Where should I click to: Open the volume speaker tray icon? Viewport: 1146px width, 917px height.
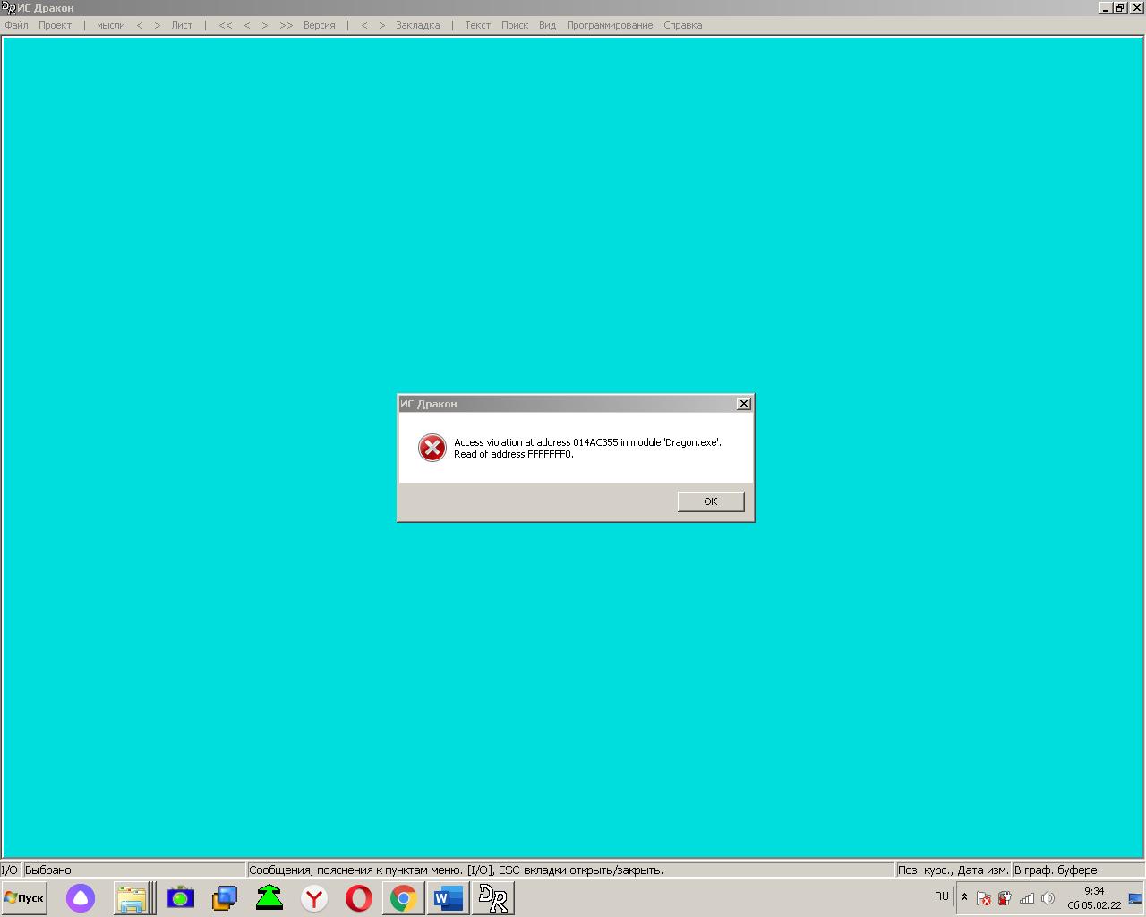pyautogui.click(x=1048, y=898)
